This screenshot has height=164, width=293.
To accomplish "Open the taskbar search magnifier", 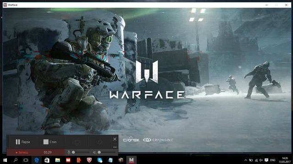I will tap(16, 160).
